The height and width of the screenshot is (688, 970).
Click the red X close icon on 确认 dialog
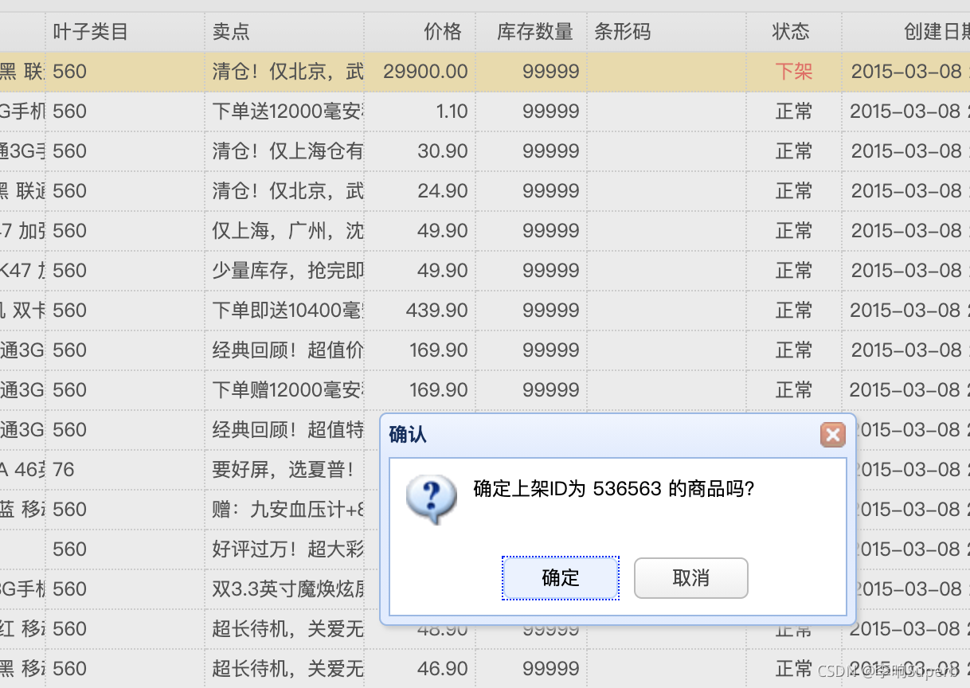[833, 435]
